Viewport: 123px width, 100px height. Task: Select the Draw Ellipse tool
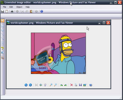3,30
